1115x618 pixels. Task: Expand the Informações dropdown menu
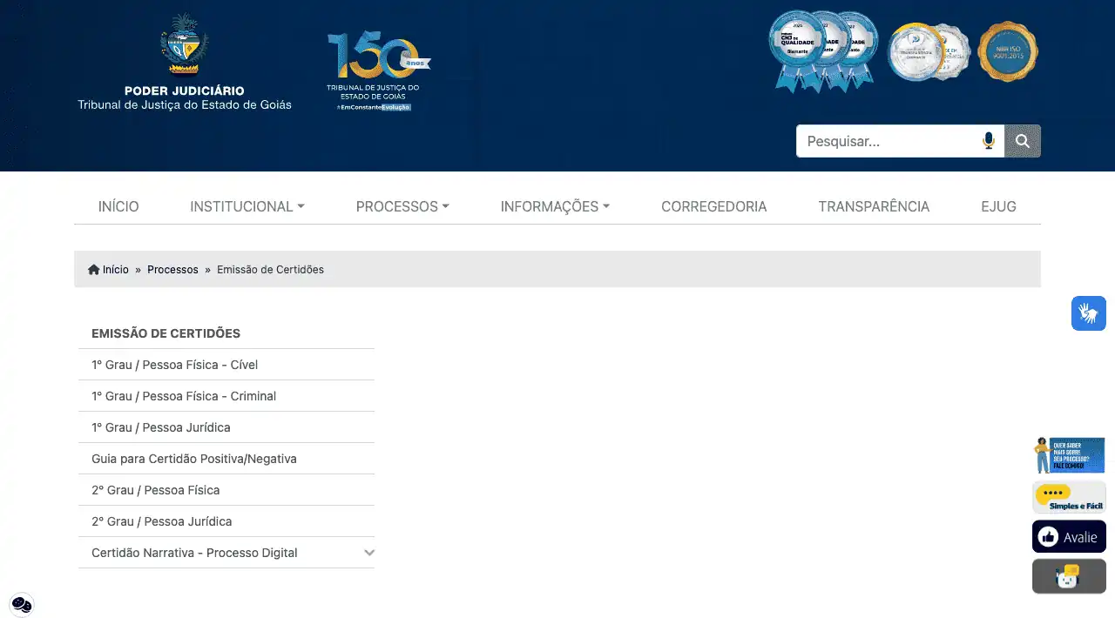coord(555,206)
